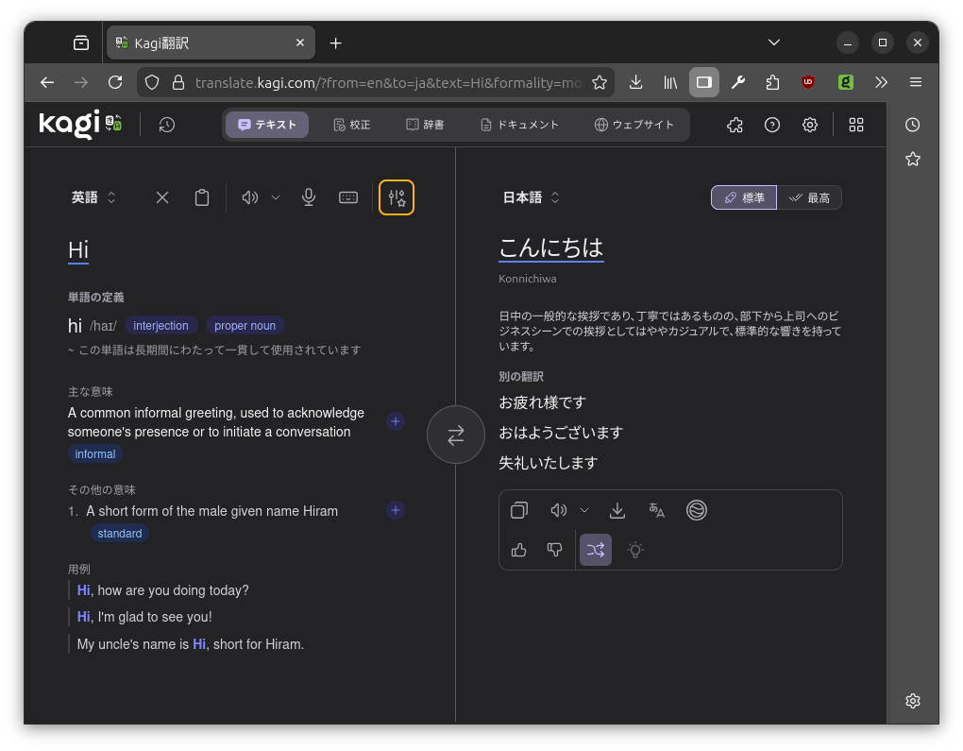Click the microphone voice input icon
This screenshot has width=963, height=751.
click(x=309, y=197)
